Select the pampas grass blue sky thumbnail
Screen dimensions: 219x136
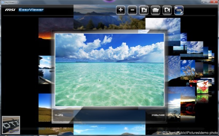188,70
